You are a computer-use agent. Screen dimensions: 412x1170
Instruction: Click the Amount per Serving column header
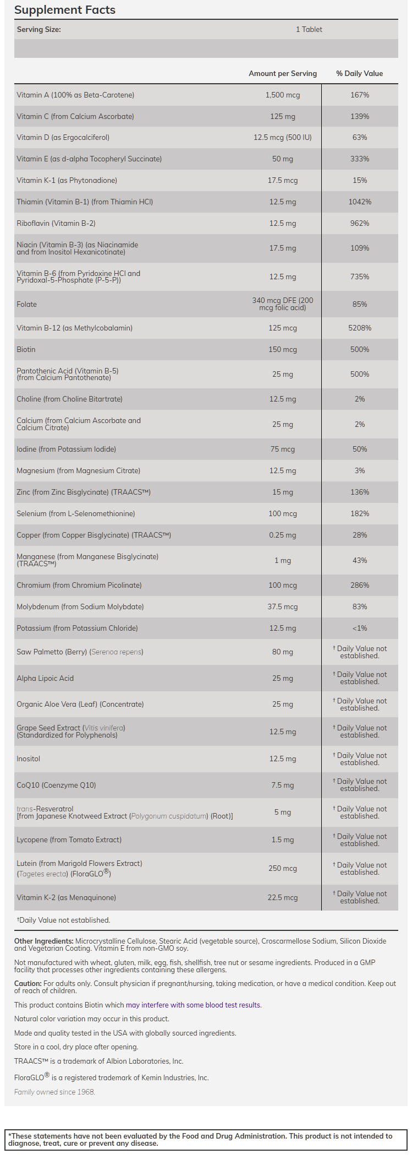(283, 73)
